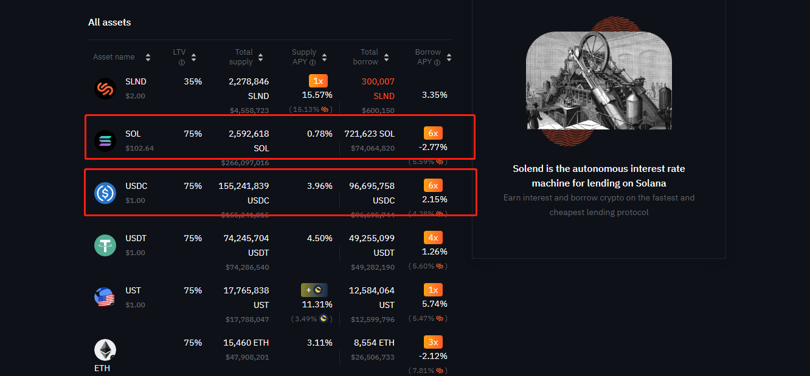Click the 4x badge in USDT row
Viewport: 810px width, 376px height.
pyautogui.click(x=433, y=238)
